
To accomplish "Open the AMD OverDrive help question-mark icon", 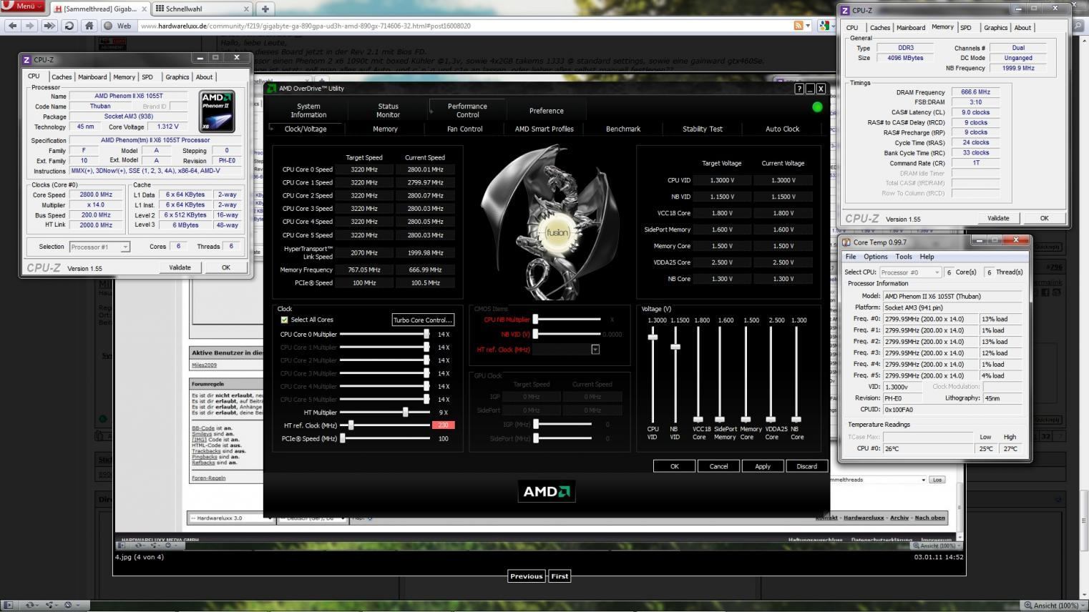I will (799, 89).
